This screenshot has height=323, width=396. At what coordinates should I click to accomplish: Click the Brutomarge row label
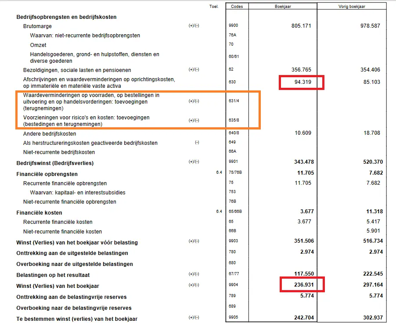tap(37, 26)
